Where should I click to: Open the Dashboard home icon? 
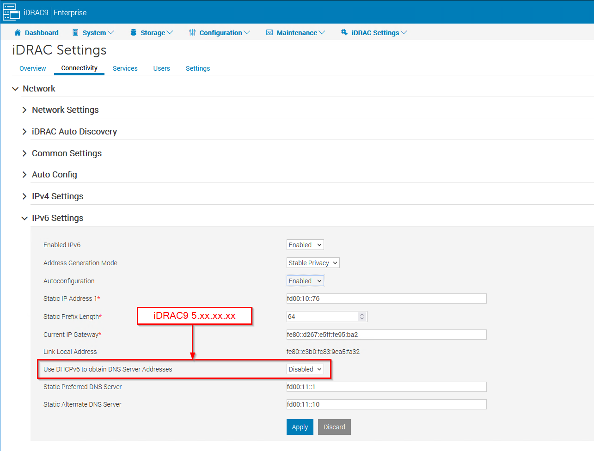(x=18, y=32)
